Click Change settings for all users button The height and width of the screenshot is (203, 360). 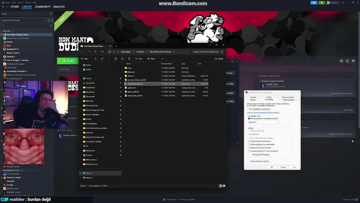point(260,161)
